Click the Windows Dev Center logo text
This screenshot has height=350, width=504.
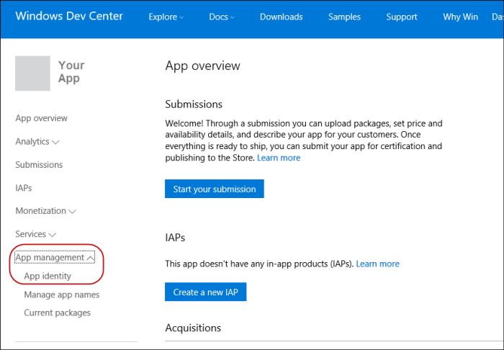69,17
